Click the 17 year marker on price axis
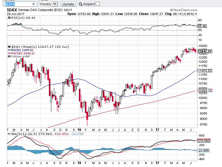The image size is (222, 167). (157, 130)
